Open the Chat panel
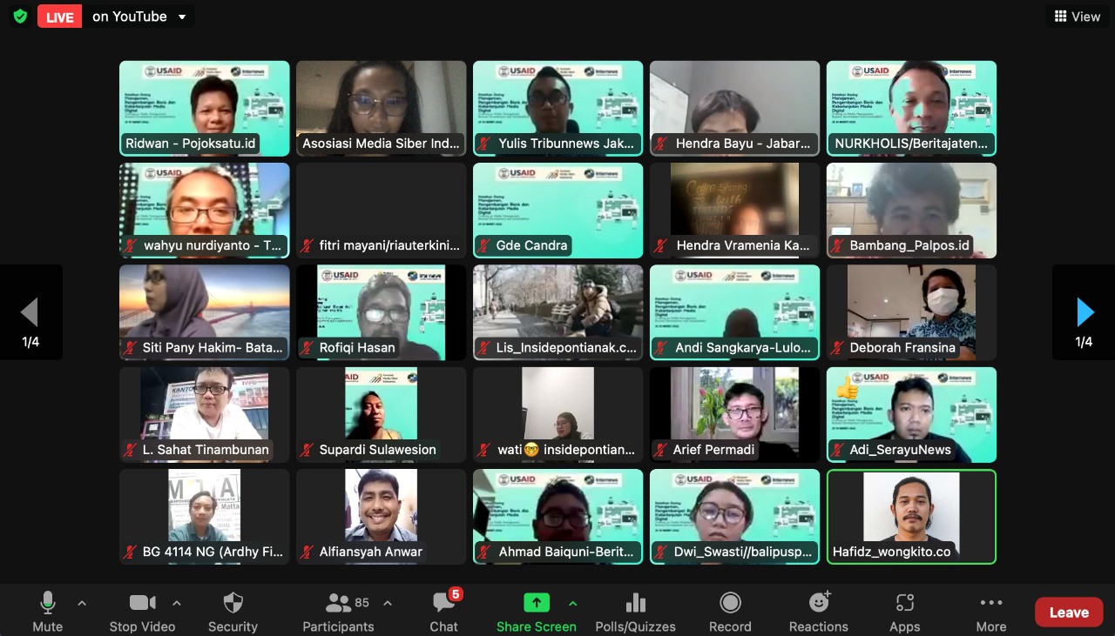Image resolution: width=1115 pixels, height=636 pixels. point(443,612)
